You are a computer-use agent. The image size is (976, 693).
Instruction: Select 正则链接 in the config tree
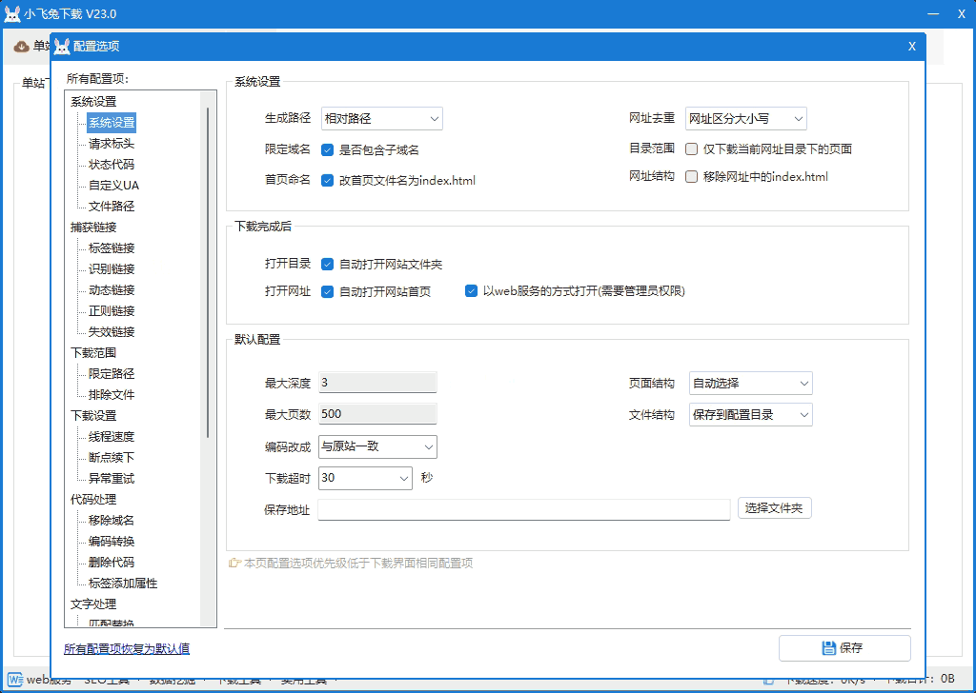[x=112, y=311]
